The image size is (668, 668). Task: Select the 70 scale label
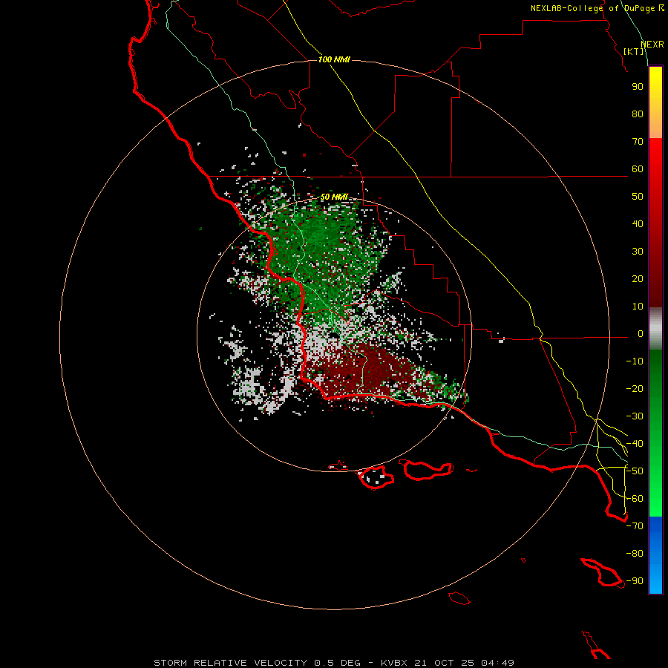(x=638, y=142)
